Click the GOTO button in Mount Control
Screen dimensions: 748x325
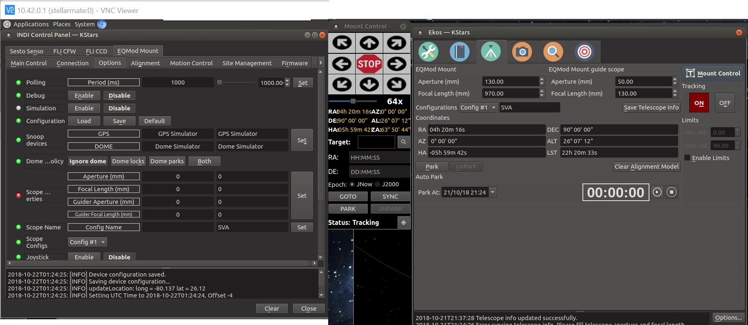(x=348, y=197)
